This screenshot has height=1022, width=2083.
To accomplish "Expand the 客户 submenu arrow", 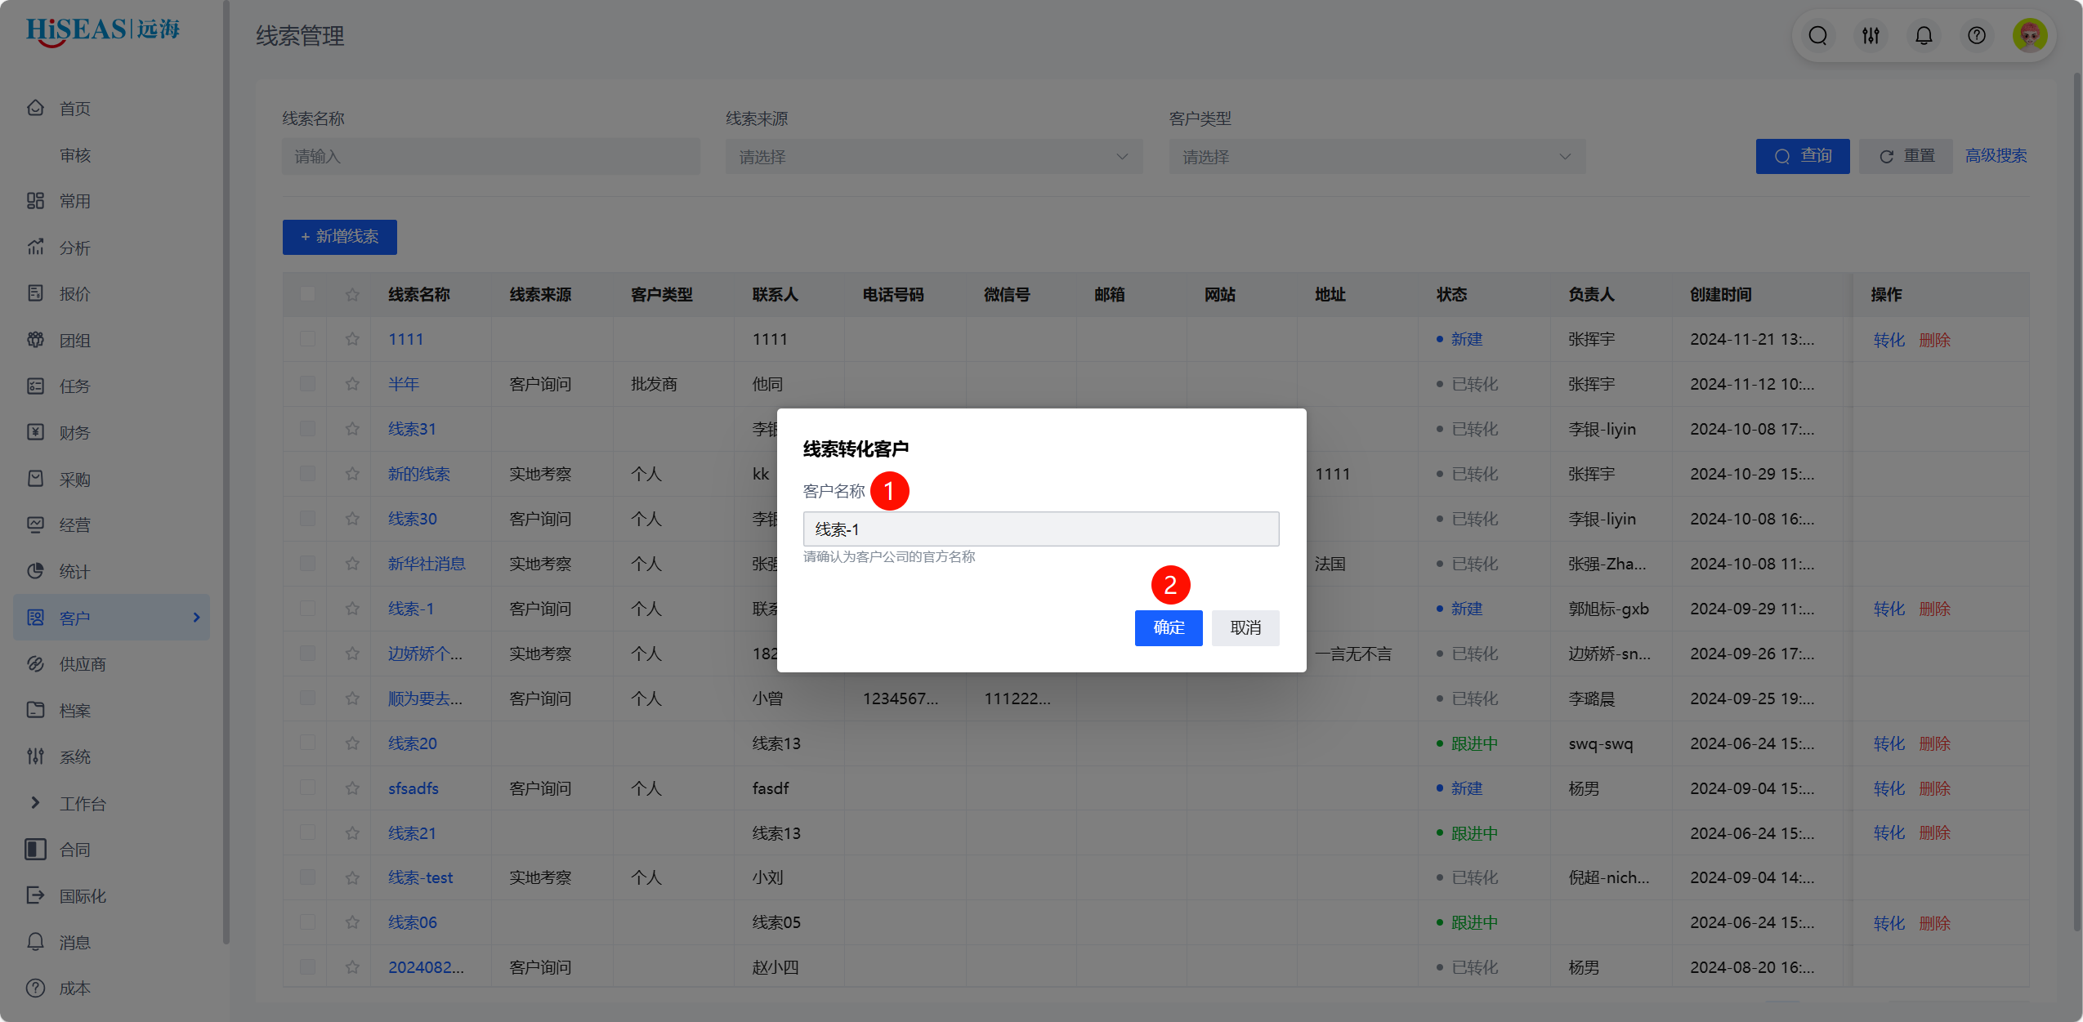I will pyautogui.click(x=196, y=618).
